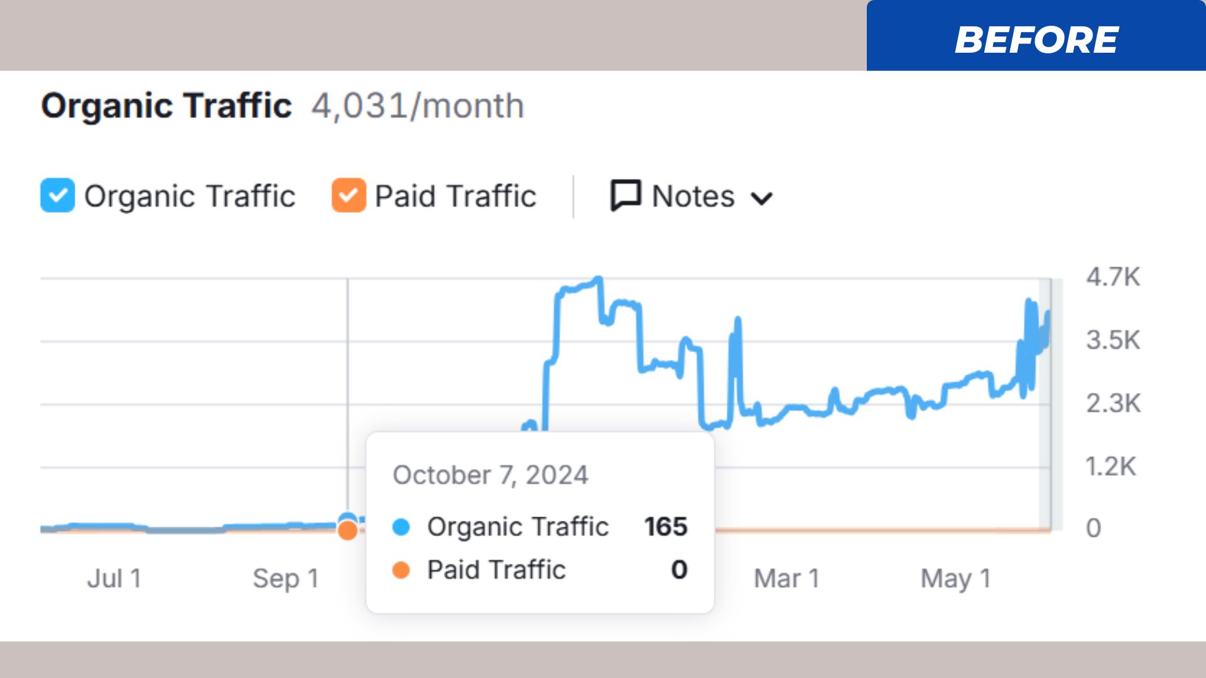1206x678 pixels.
Task: Click the orange dot in tooltip
Action: click(x=401, y=570)
